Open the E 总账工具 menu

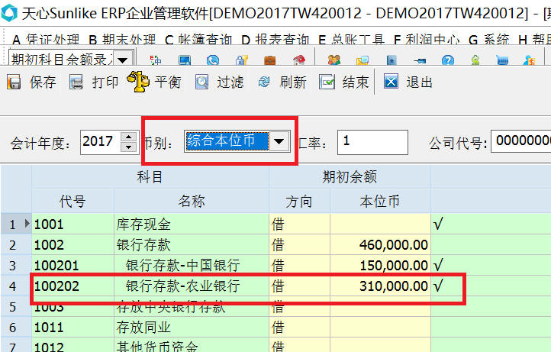[351, 40]
